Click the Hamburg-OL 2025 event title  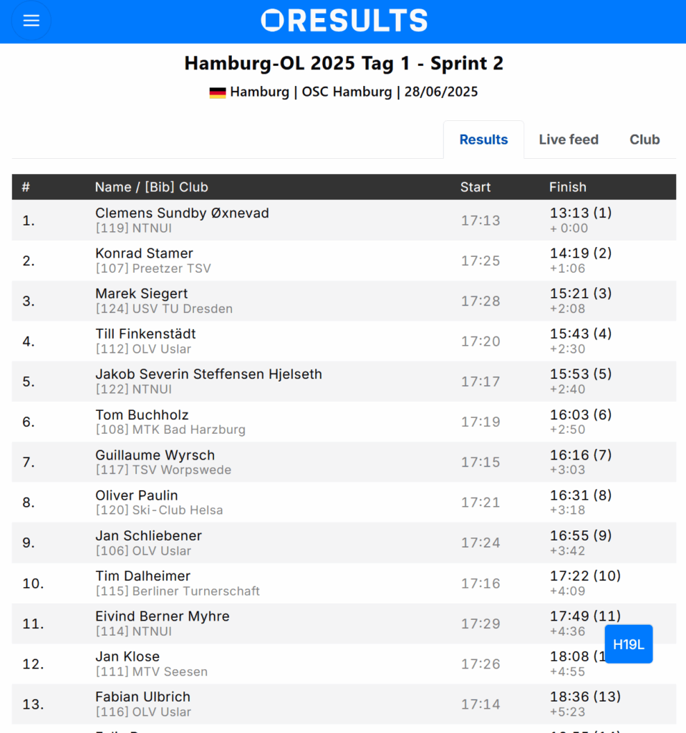[344, 63]
